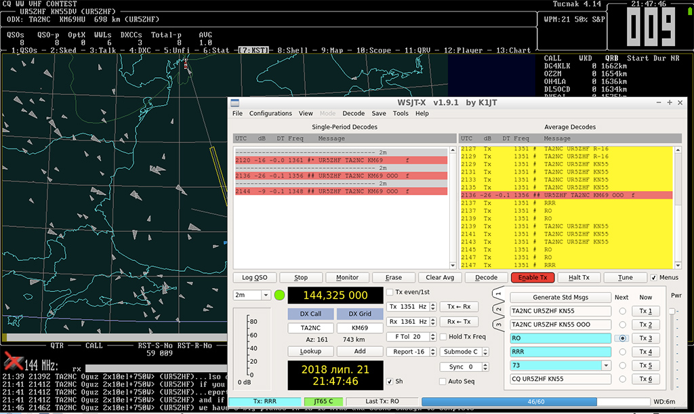Image resolution: width=694 pixels, height=414 pixels.
Task: Toggle the Hold Tx Freq checkbox
Action: [443, 337]
